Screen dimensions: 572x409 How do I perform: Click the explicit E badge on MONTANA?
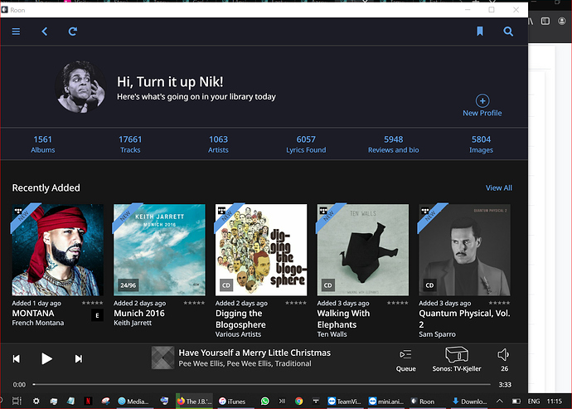(97, 315)
